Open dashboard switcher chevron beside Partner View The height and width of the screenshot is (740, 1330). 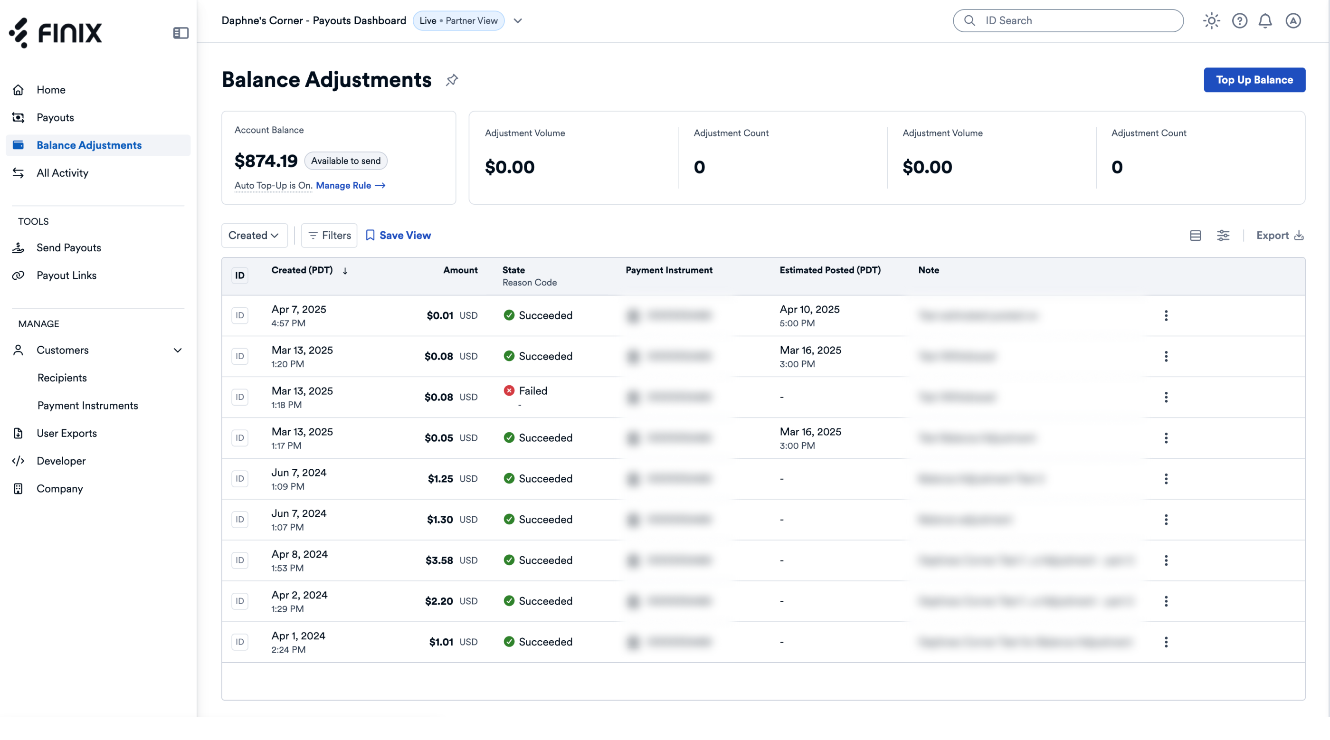tap(518, 20)
